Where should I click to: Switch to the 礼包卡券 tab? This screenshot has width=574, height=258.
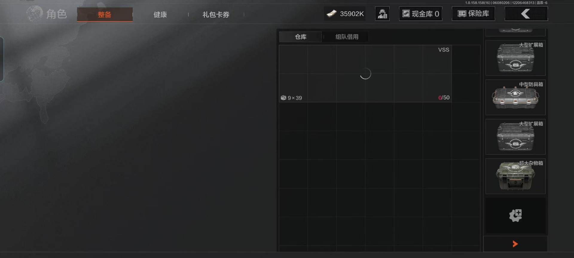click(216, 15)
